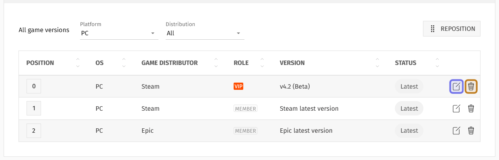Screen dimensions: 499x160
Task: Sort table by Role column
Action: [262, 63]
